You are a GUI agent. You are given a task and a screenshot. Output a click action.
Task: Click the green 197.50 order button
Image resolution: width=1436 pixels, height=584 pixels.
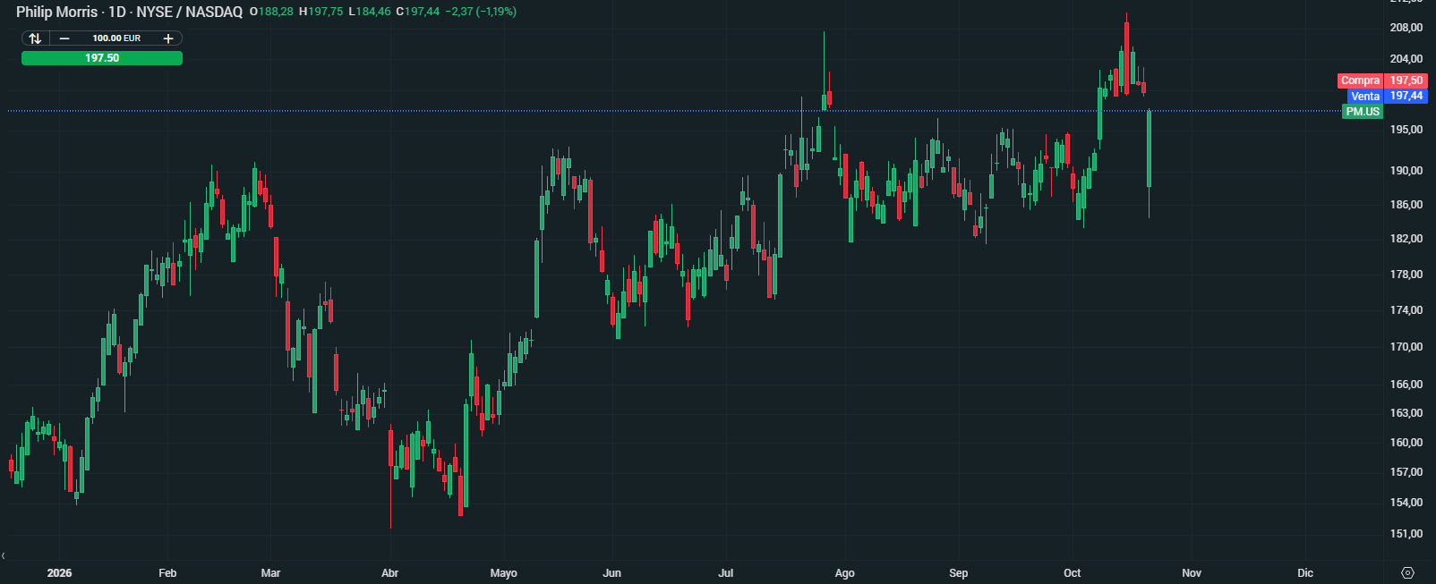click(x=102, y=58)
